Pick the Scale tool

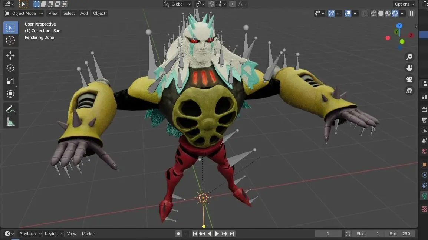point(10,81)
